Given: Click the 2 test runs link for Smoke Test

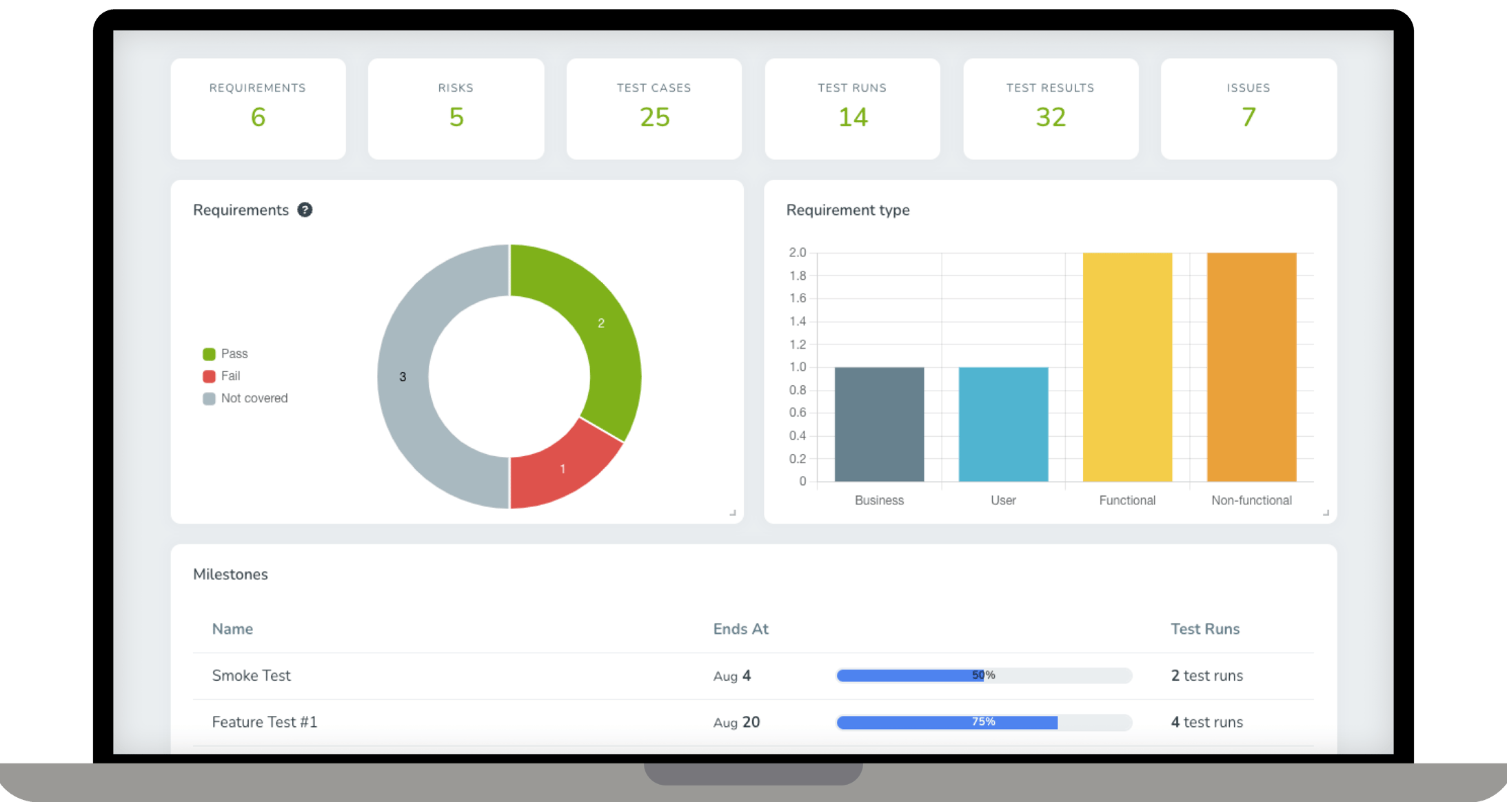Looking at the screenshot, I should (1206, 675).
